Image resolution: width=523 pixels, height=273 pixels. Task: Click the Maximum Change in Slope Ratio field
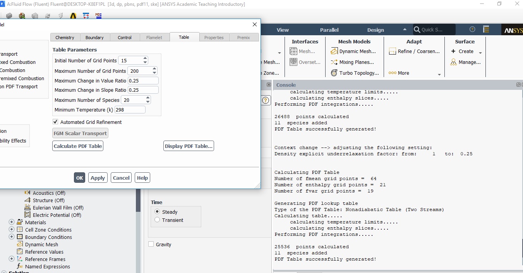click(x=143, y=90)
